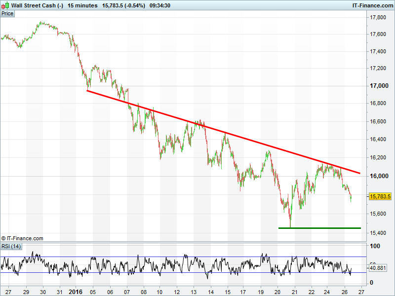Screen dimensions: 395x296
Task: Click the Price panel label
Action: [x=7, y=14]
